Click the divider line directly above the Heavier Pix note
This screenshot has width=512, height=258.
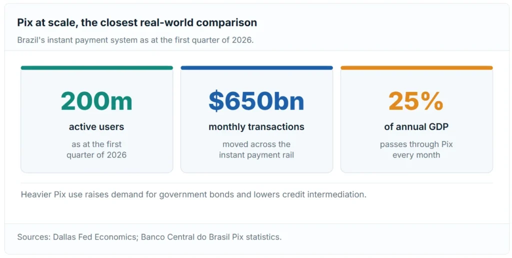pyautogui.click(x=256, y=183)
